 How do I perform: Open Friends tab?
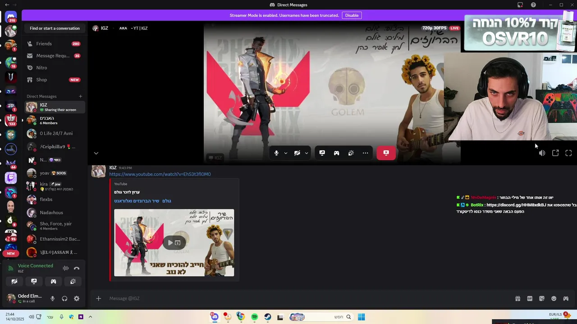click(55, 44)
